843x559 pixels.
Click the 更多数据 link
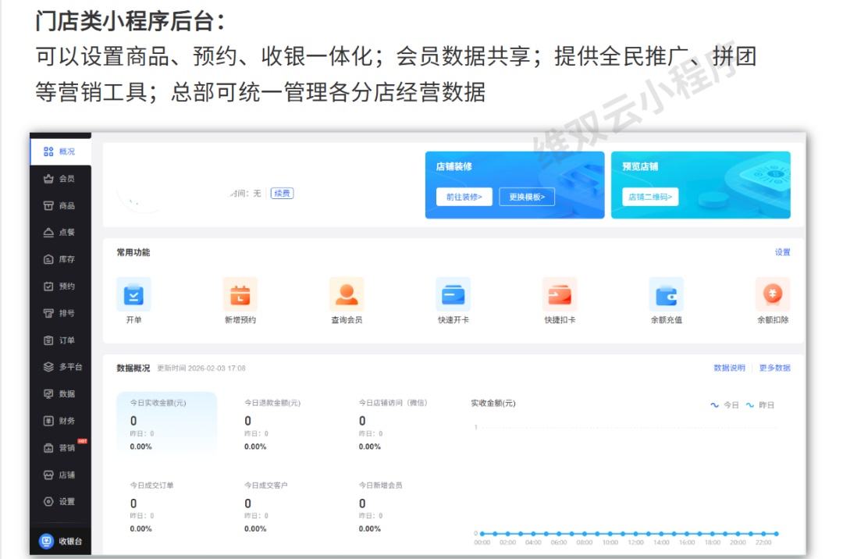tap(774, 368)
